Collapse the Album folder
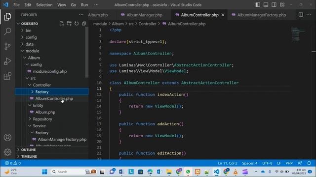The width and height of the screenshot is (316, 177). 34,58
